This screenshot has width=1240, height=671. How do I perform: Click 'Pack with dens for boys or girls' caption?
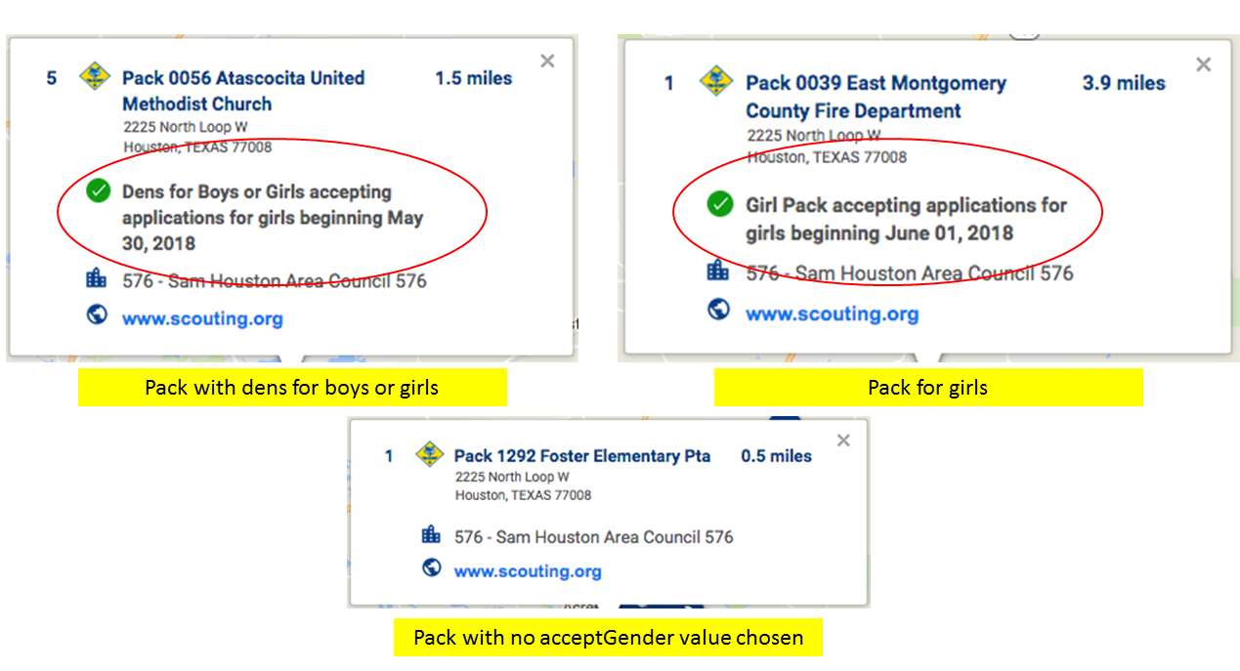292,388
